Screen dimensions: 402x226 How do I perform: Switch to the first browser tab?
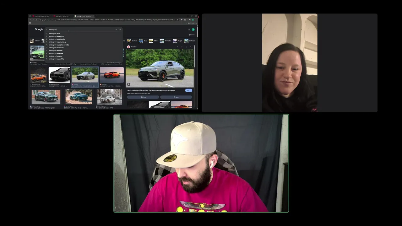coord(42,16)
